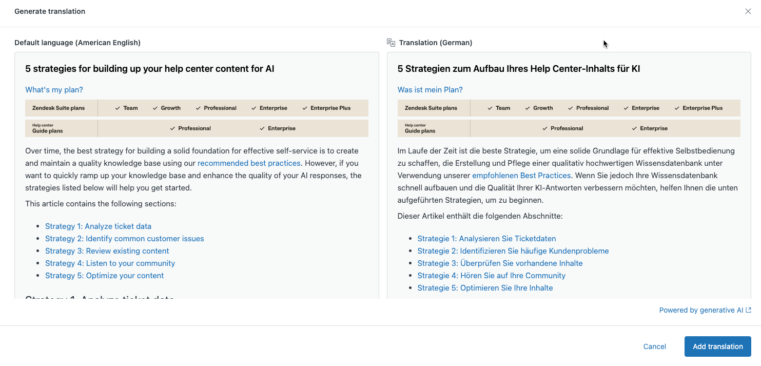Select Cancel to dismiss the dialog
The image size is (761, 366).
pyautogui.click(x=654, y=346)
